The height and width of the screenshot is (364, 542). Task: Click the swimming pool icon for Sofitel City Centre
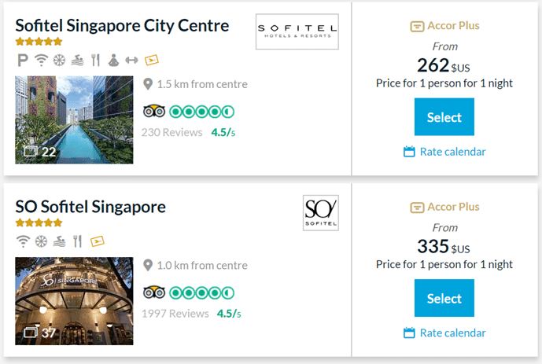(77, 60)
